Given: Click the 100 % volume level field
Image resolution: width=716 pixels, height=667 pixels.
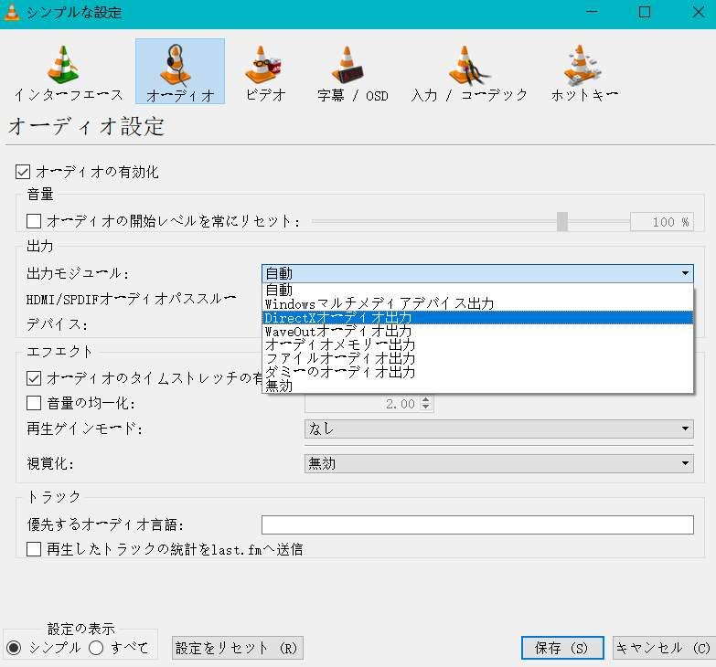Looking at the screenshot, I should 662,222.
